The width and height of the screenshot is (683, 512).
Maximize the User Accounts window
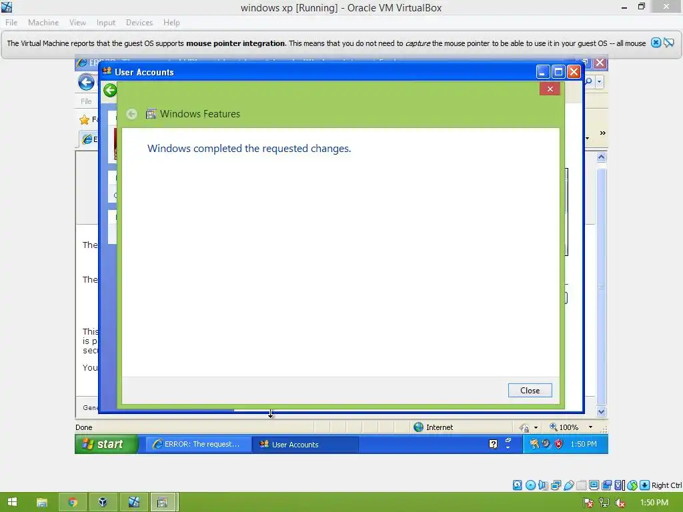point(558,72)
